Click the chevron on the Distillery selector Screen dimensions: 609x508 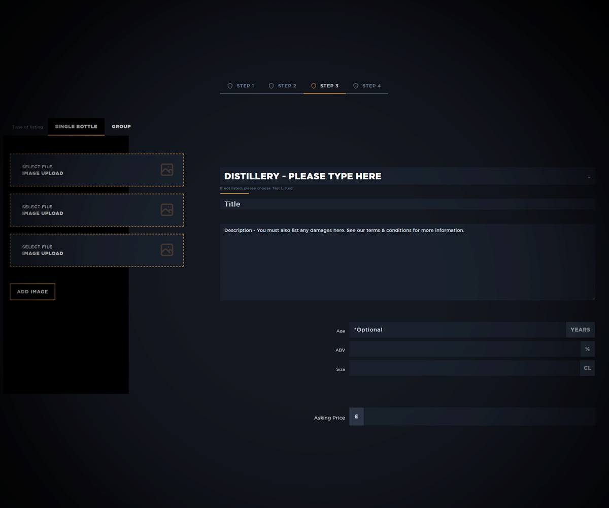pos(589,176)
